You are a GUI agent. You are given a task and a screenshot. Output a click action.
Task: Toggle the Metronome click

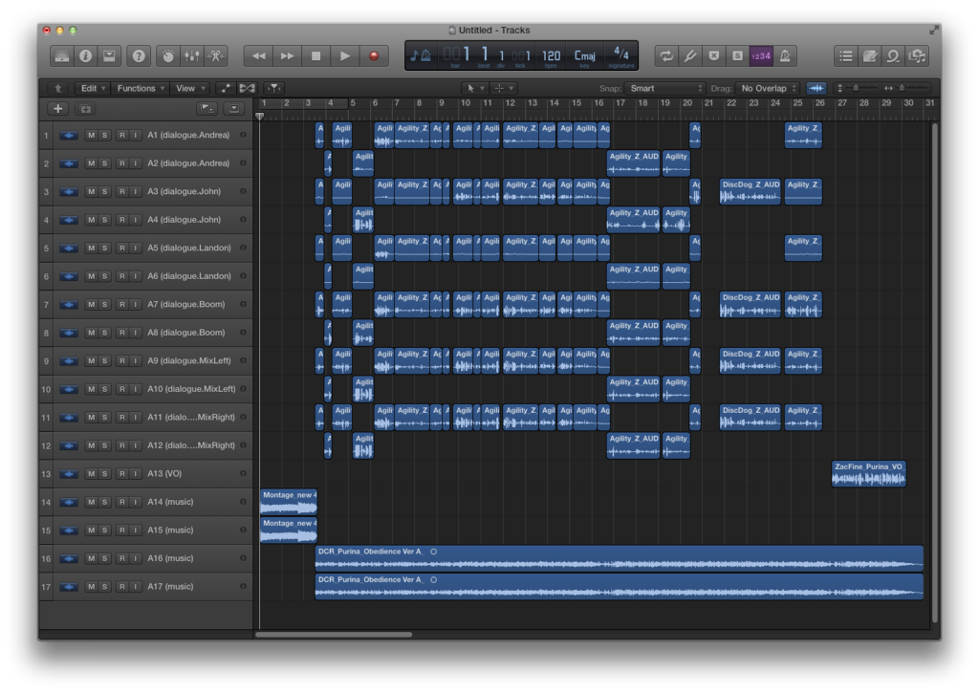pos(785,56)
